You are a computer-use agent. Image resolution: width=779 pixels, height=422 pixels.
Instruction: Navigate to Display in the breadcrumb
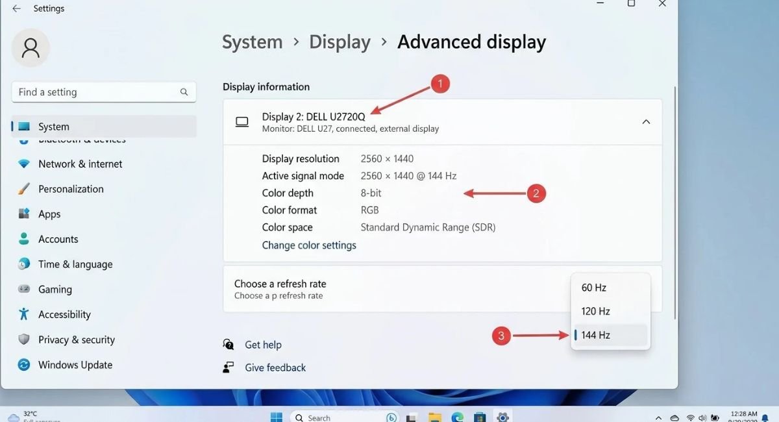[340, 42]
